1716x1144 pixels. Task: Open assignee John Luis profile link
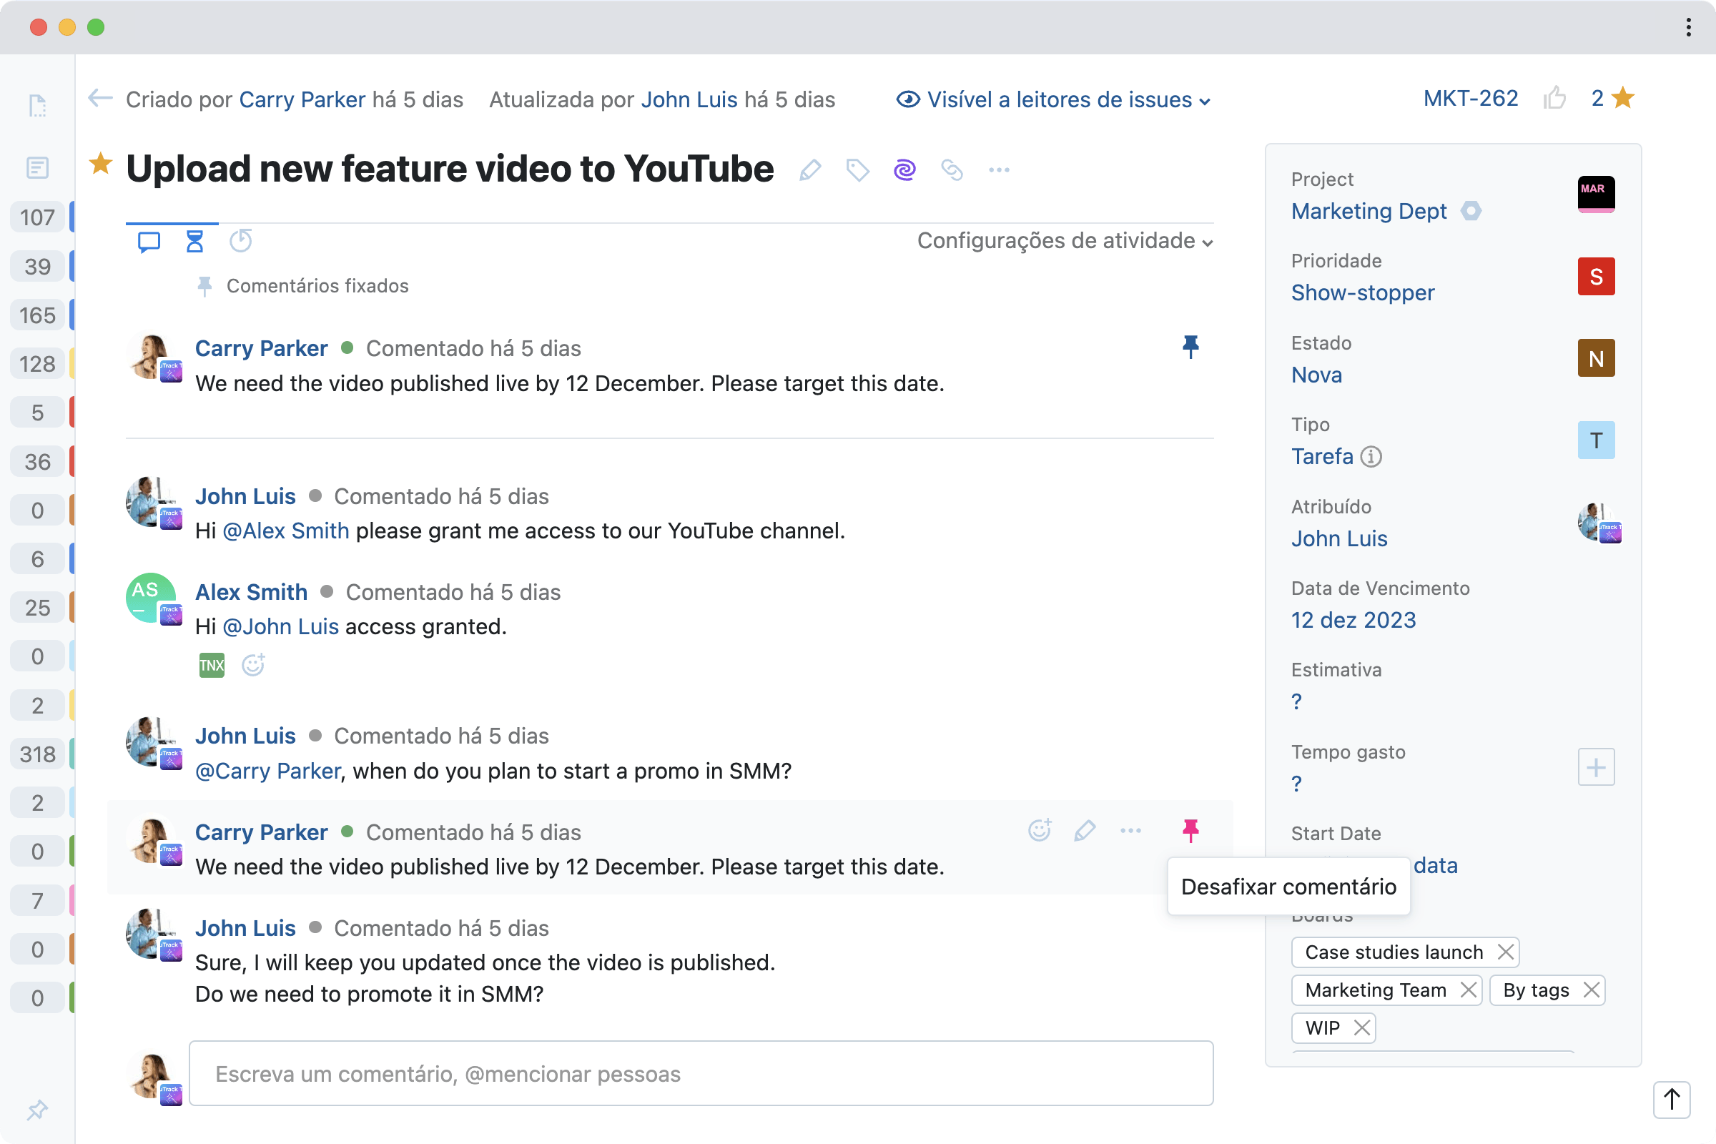[1339, 538]
